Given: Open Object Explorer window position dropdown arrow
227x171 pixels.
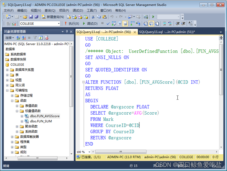Looking at the screenshot, I should point(62,31).
